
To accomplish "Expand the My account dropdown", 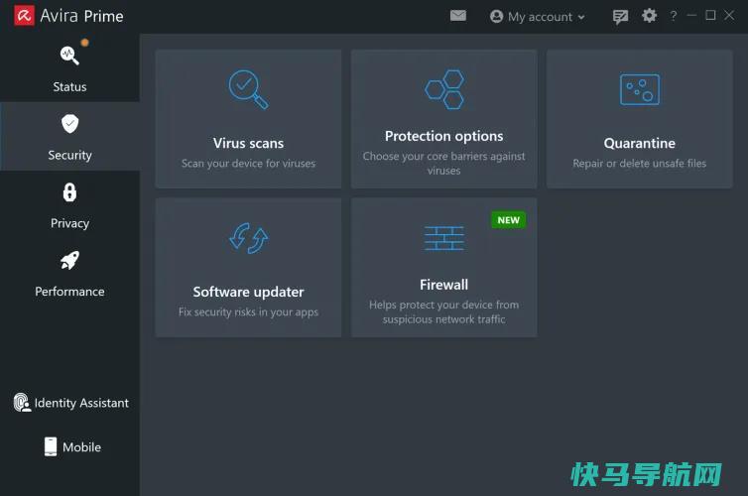I will (x=537, y=17).
